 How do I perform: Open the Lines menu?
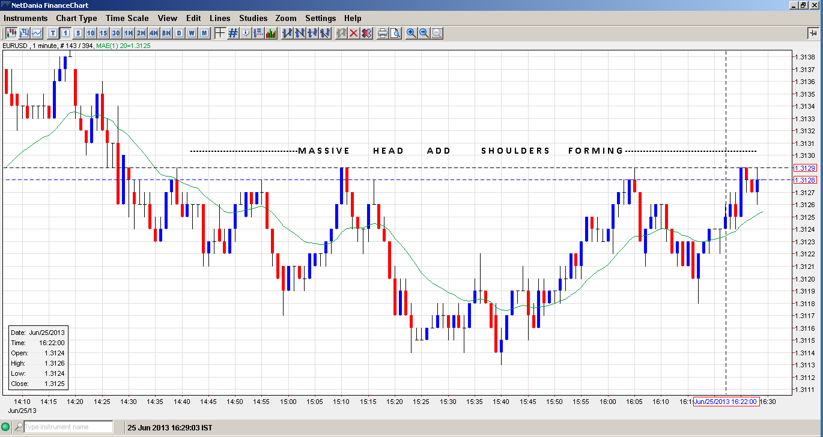[x=220, y=18]
